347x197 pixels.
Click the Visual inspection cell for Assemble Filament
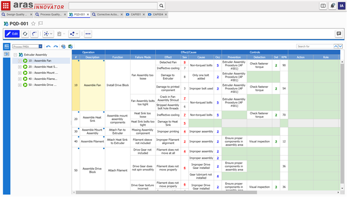tap(259, 141)
